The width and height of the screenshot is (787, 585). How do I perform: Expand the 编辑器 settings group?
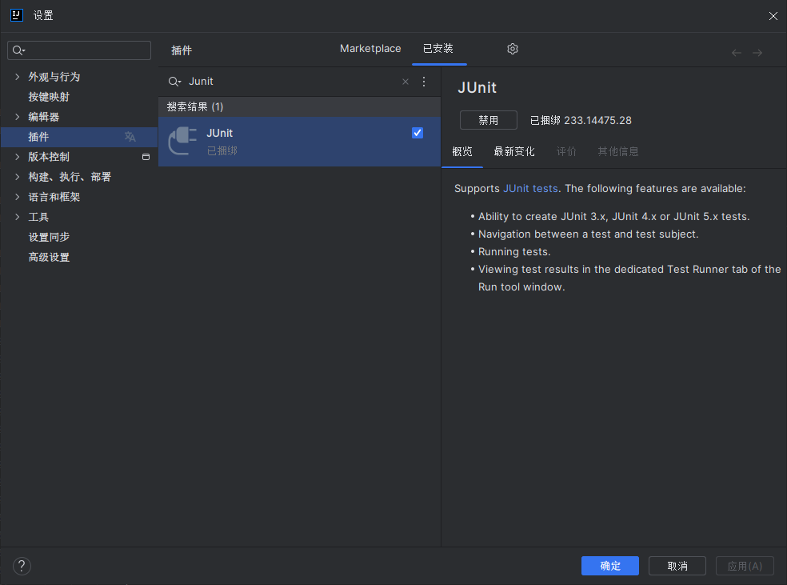(x=17, y=117)
